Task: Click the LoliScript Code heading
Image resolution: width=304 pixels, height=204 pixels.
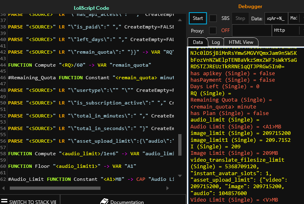Action: [91, 8]
